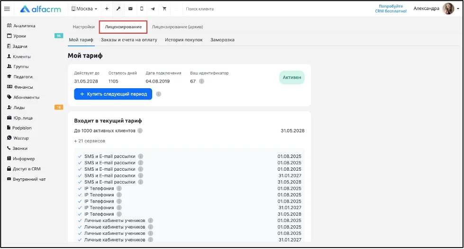464x249 pixels.
Task: Go to Аналитика in the sidebar
Action: click(21, 26)
